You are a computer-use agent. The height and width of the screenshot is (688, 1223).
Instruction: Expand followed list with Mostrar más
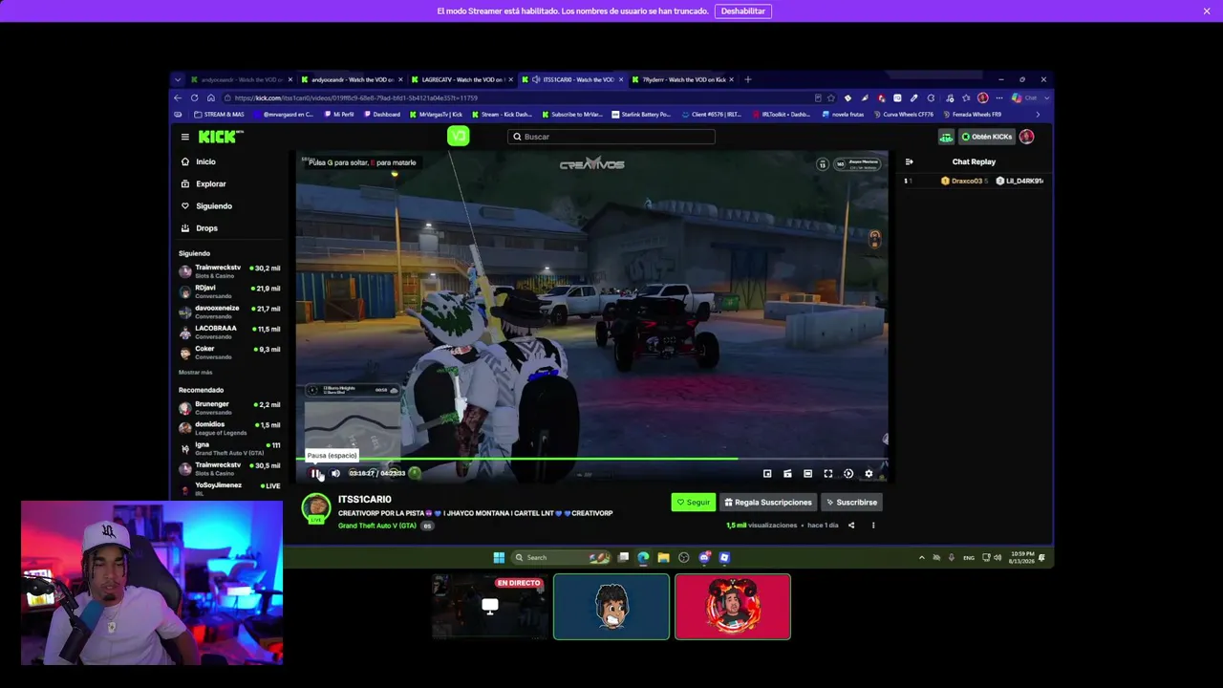[195, 372]
